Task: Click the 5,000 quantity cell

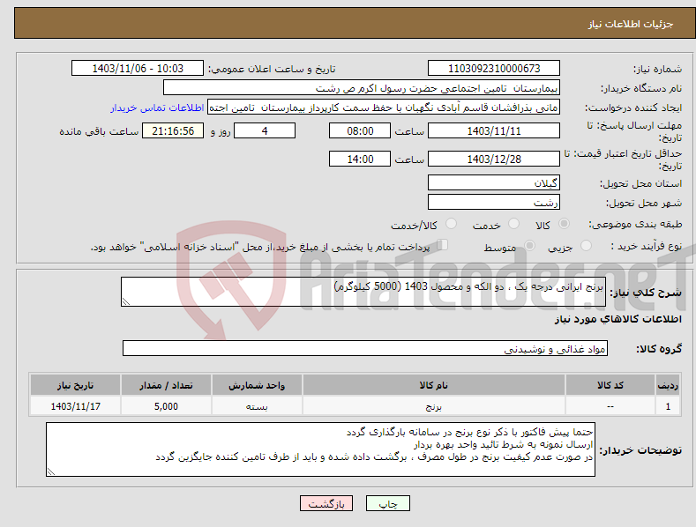Action: point(166,406)
